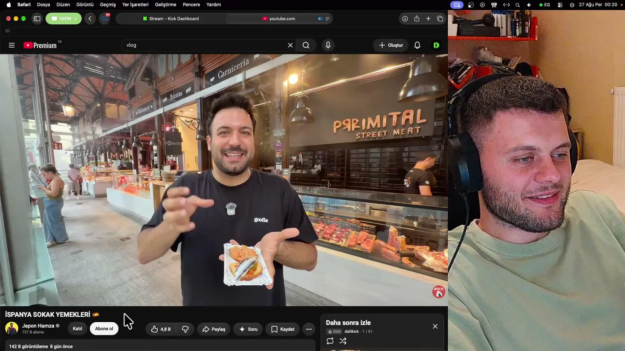Click the subscribe watermark in the video corner
This screenshot has width=625, height=351.
click(438, 292)
